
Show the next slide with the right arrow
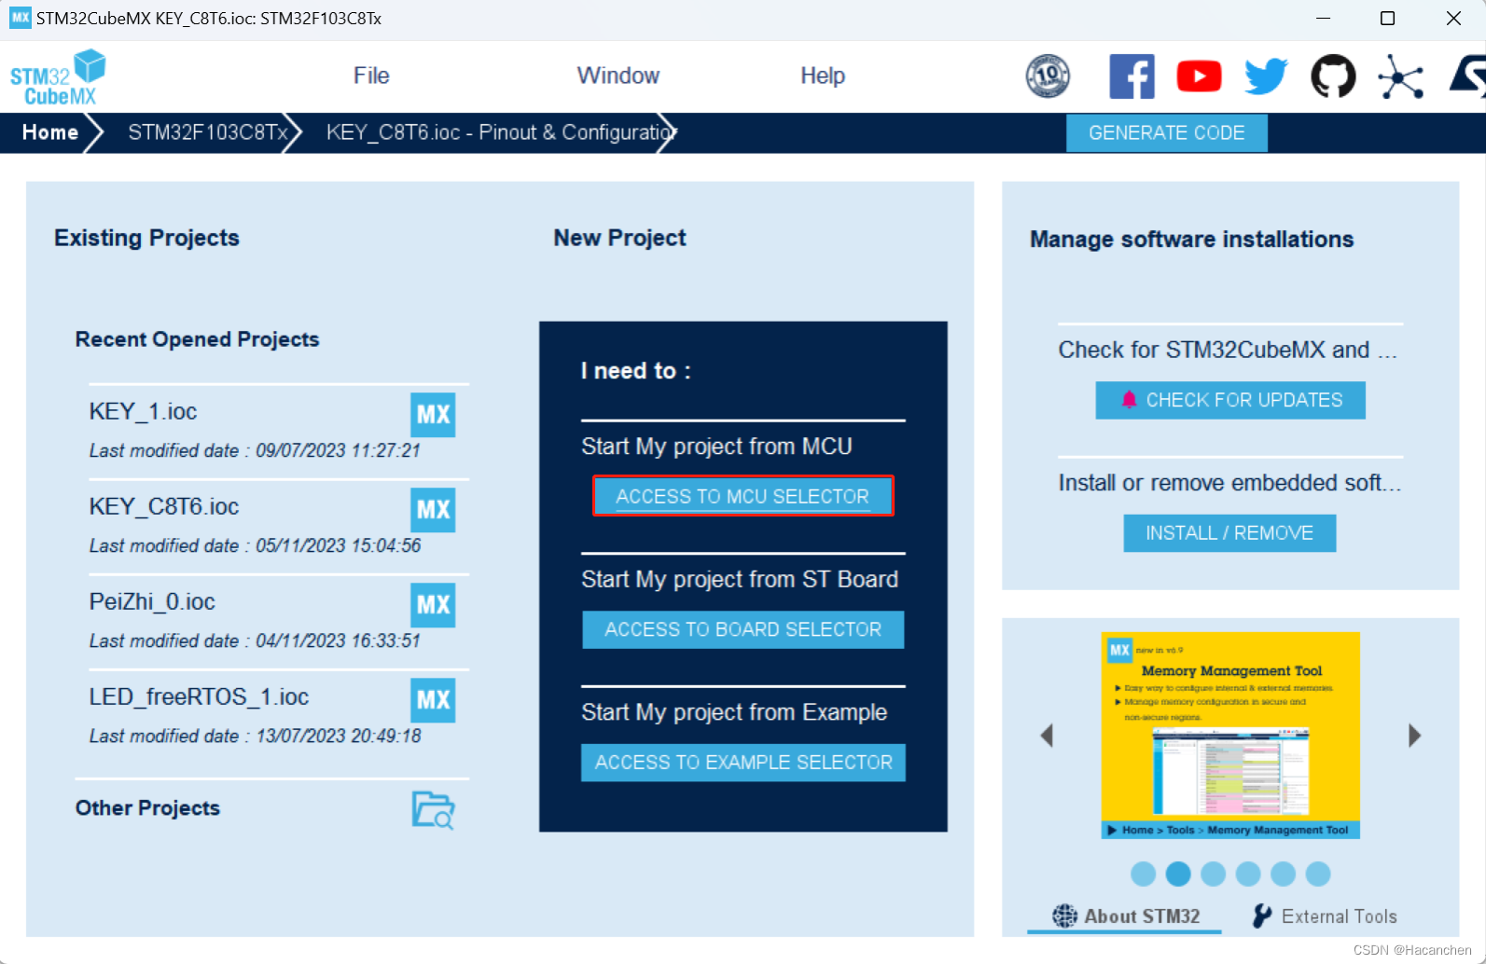pyautogui.click(x=1414, y=736)
